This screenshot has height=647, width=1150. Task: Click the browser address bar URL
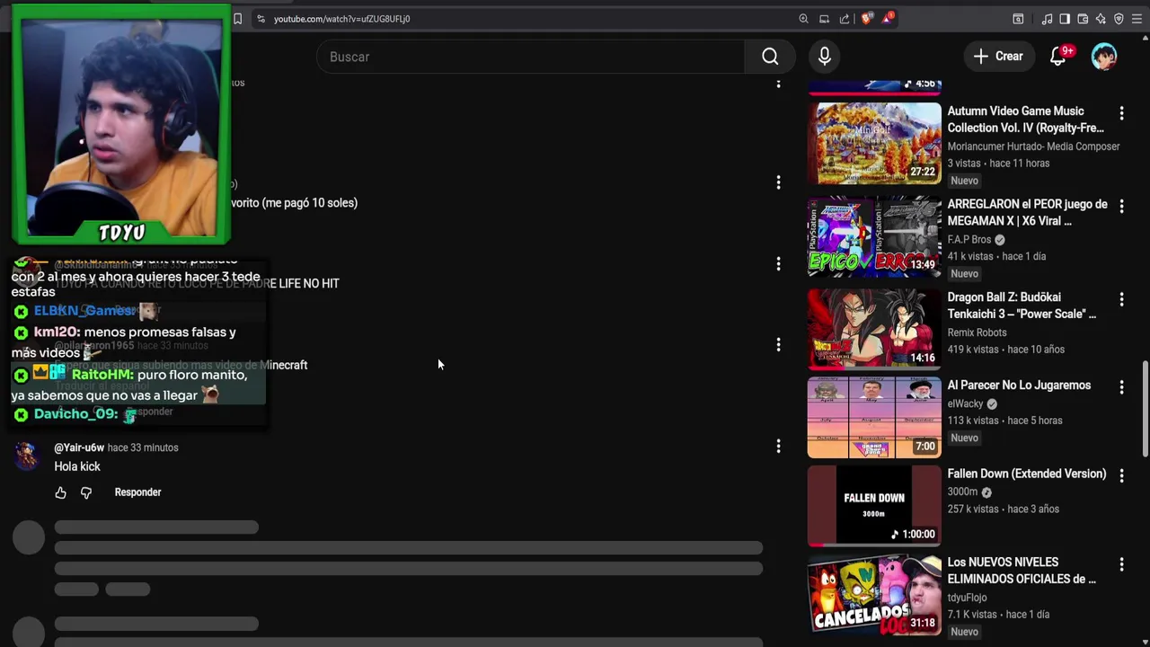pyautogui.click(x=341, y=19)
